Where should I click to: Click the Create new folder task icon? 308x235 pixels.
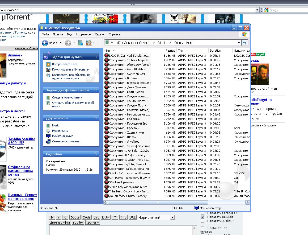tap(48, 98)
